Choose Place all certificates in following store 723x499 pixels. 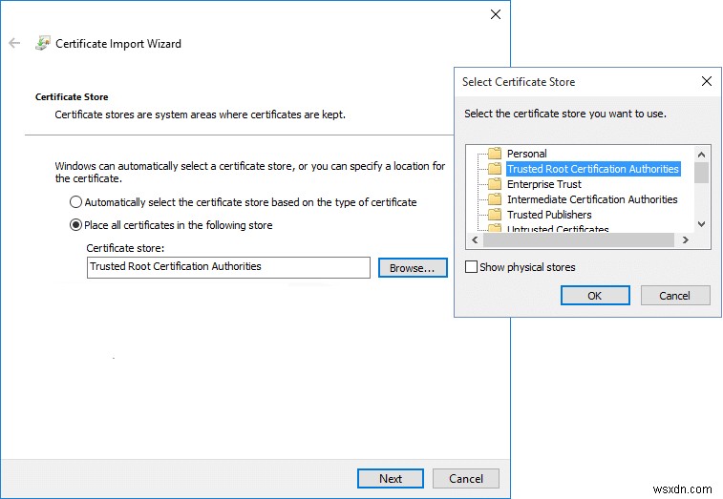pyautogui.click(x=76, y=225)
